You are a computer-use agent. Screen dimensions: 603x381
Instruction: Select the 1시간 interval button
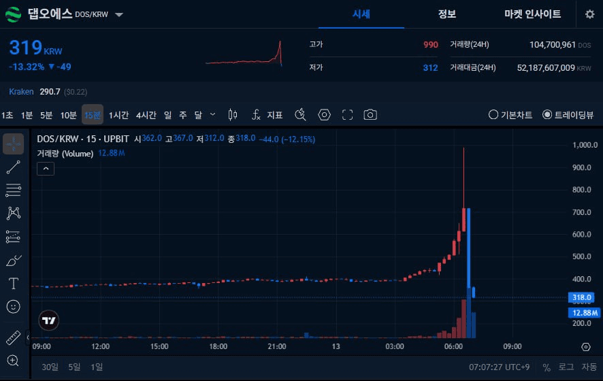pos(118,115)
